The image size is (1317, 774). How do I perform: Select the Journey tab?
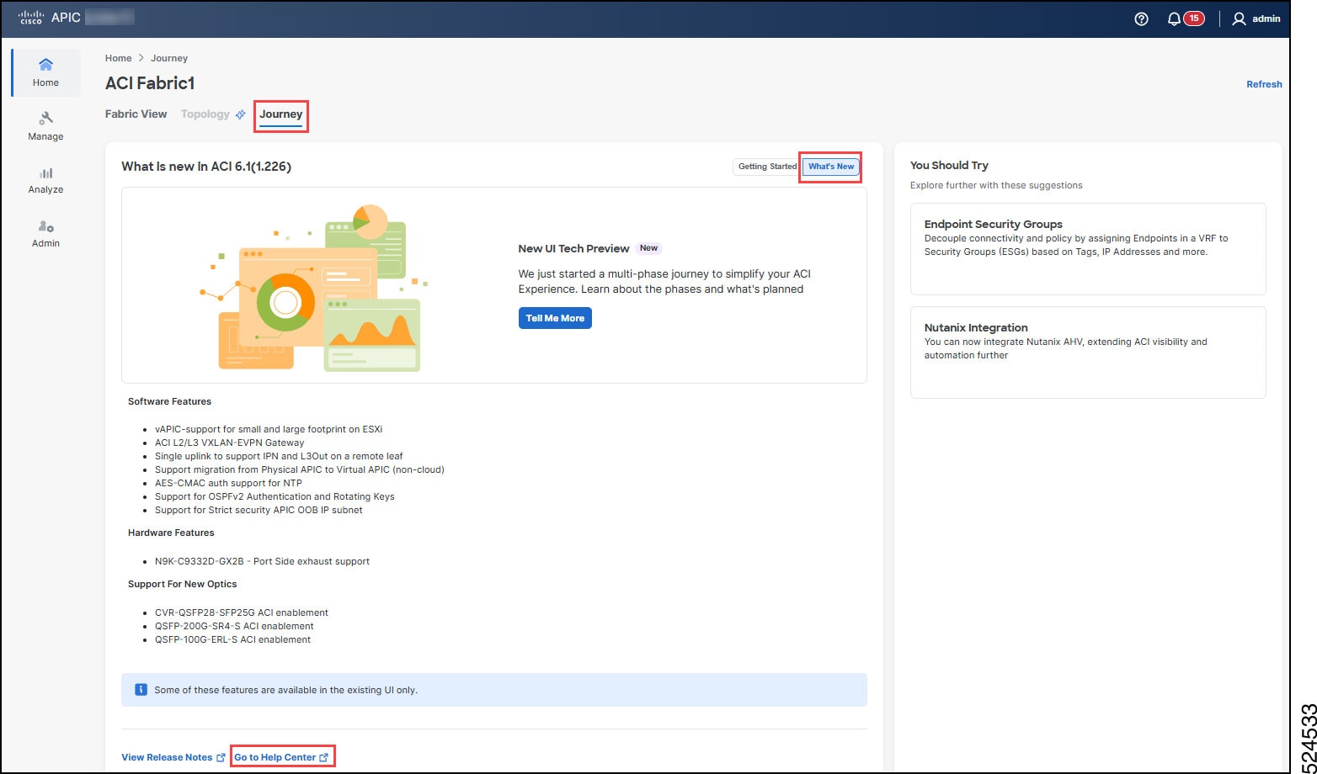point(281,114)
